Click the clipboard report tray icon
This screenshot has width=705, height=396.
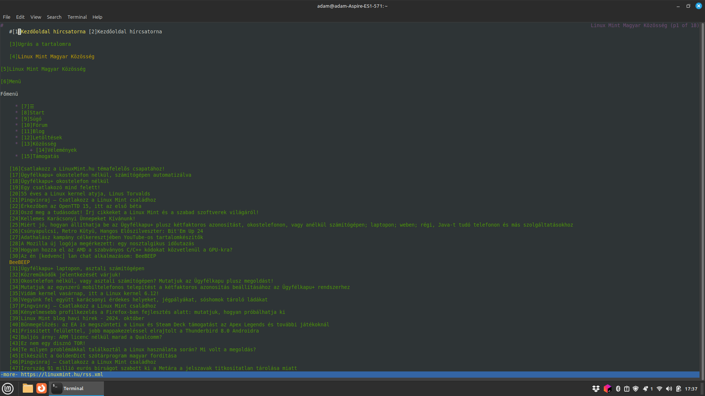(x=627, y=389)
